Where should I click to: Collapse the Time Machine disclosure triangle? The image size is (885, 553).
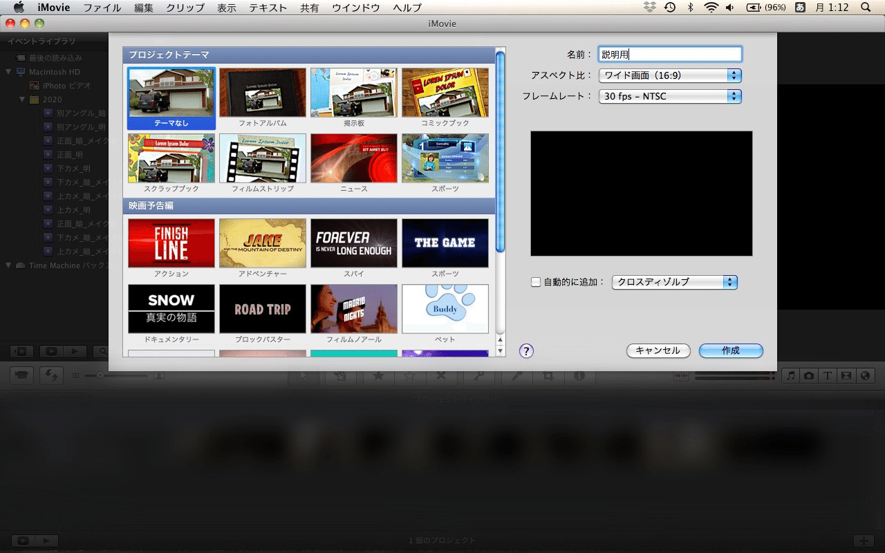(x=9, y=265)
